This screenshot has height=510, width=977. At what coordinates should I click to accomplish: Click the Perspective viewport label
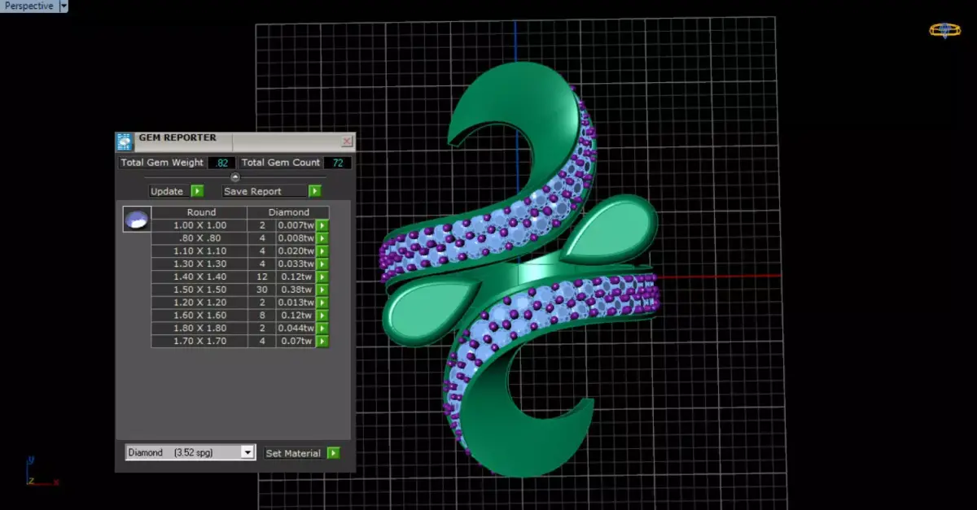tap(28, 6)
